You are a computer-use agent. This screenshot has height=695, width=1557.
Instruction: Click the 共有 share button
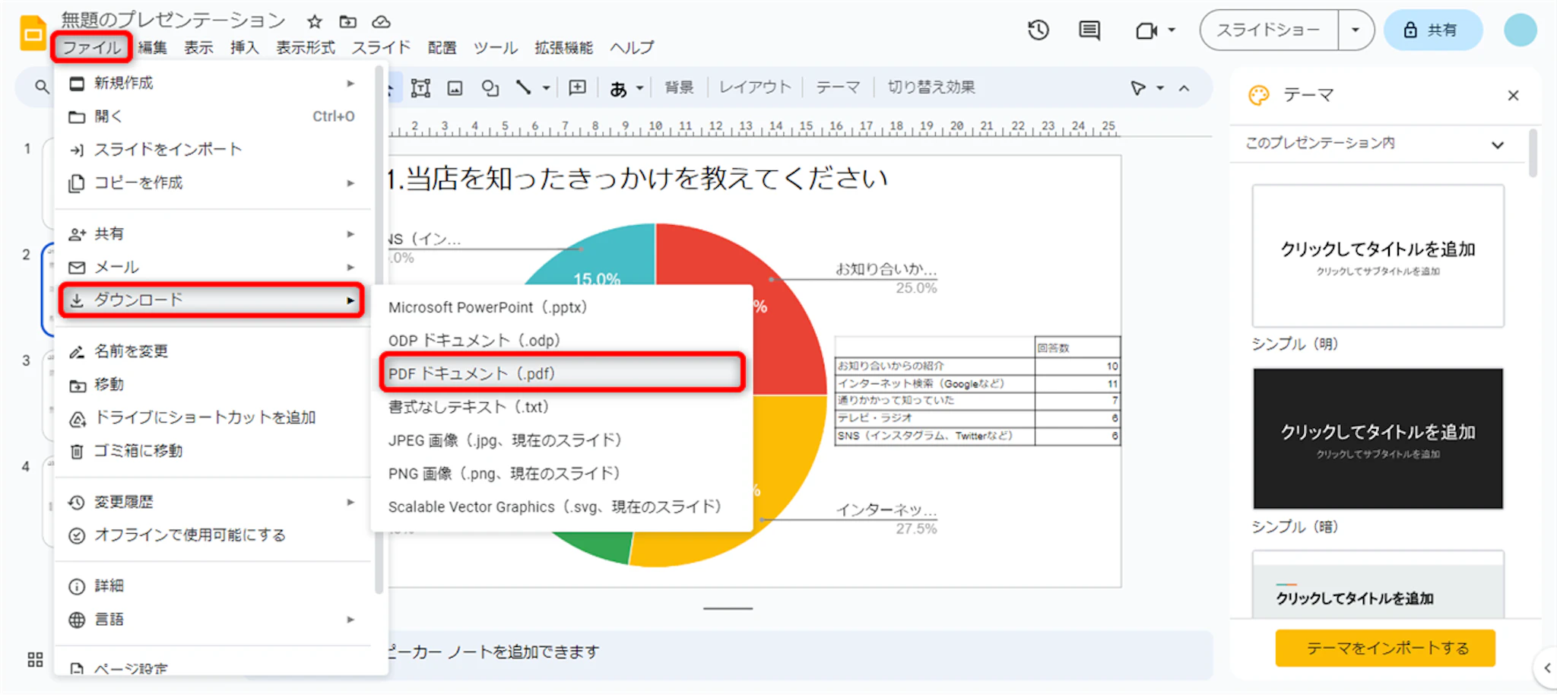coord(1432,30)
